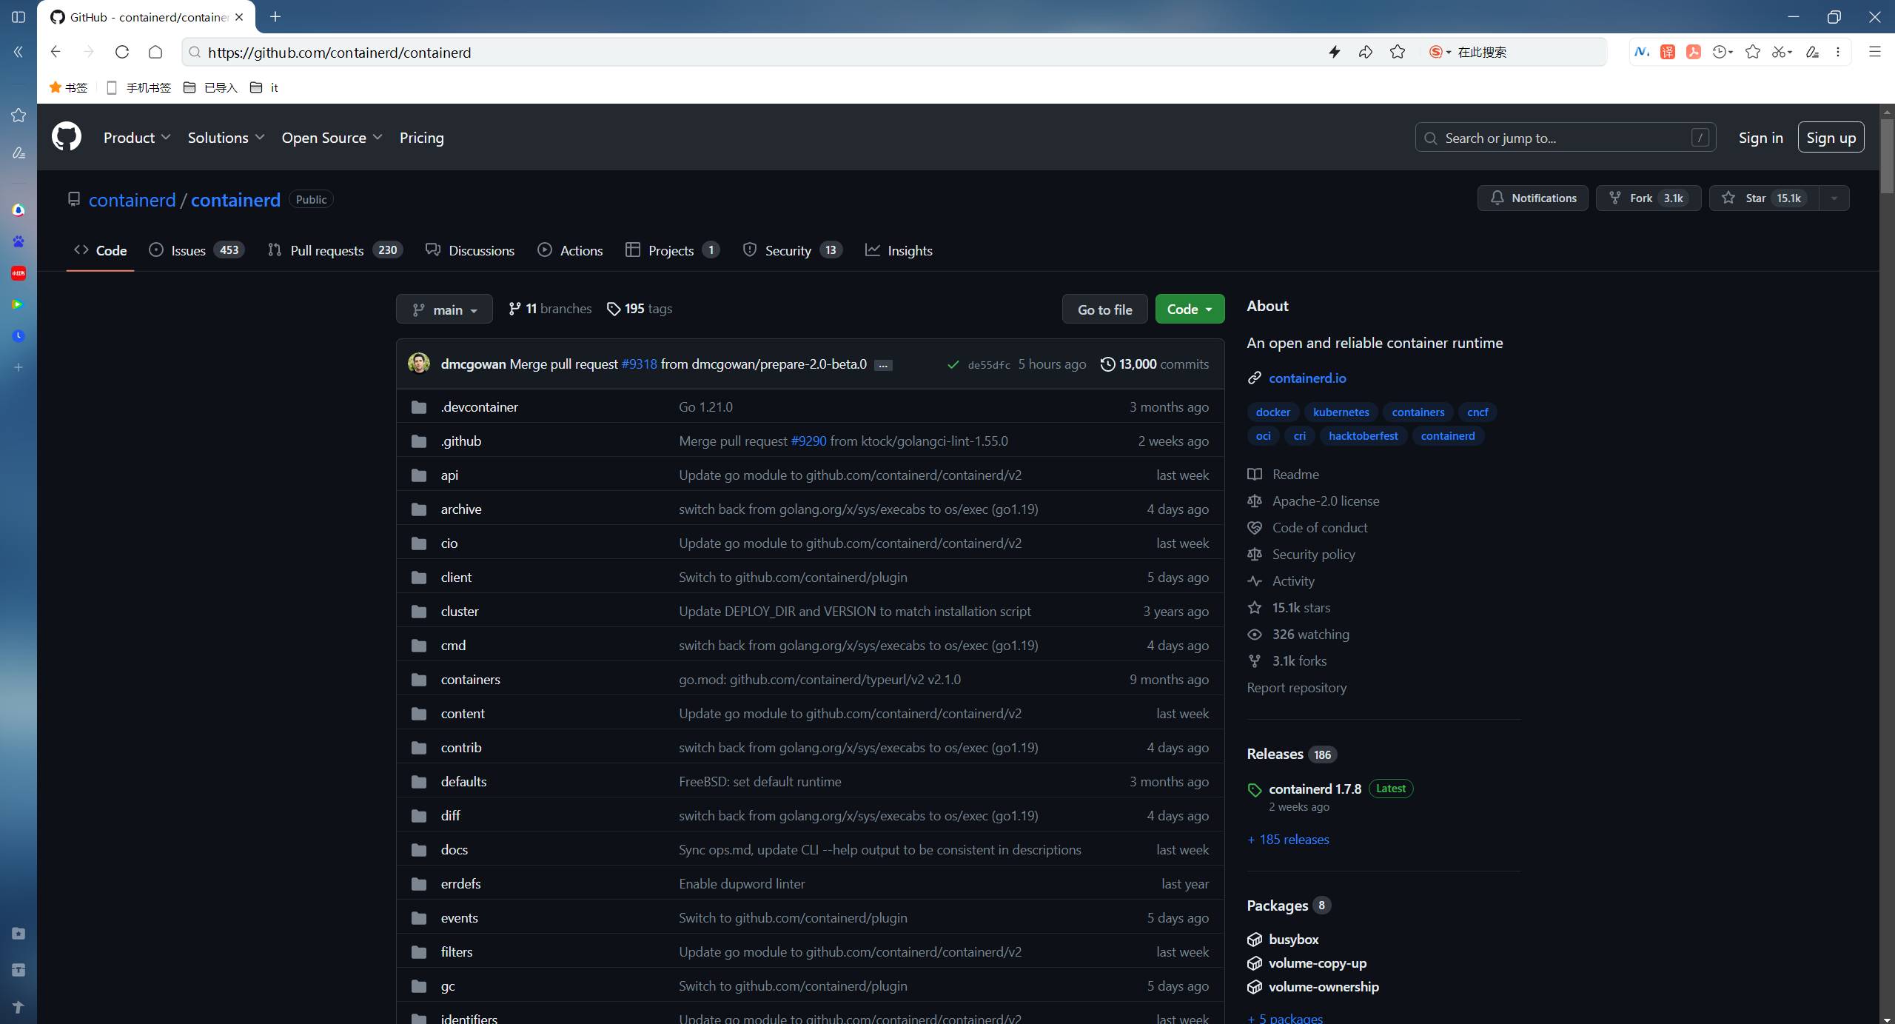Open the Actions tab
Screen dimensions: 1895x1024
pyautogui.click(x=570, y=250)
